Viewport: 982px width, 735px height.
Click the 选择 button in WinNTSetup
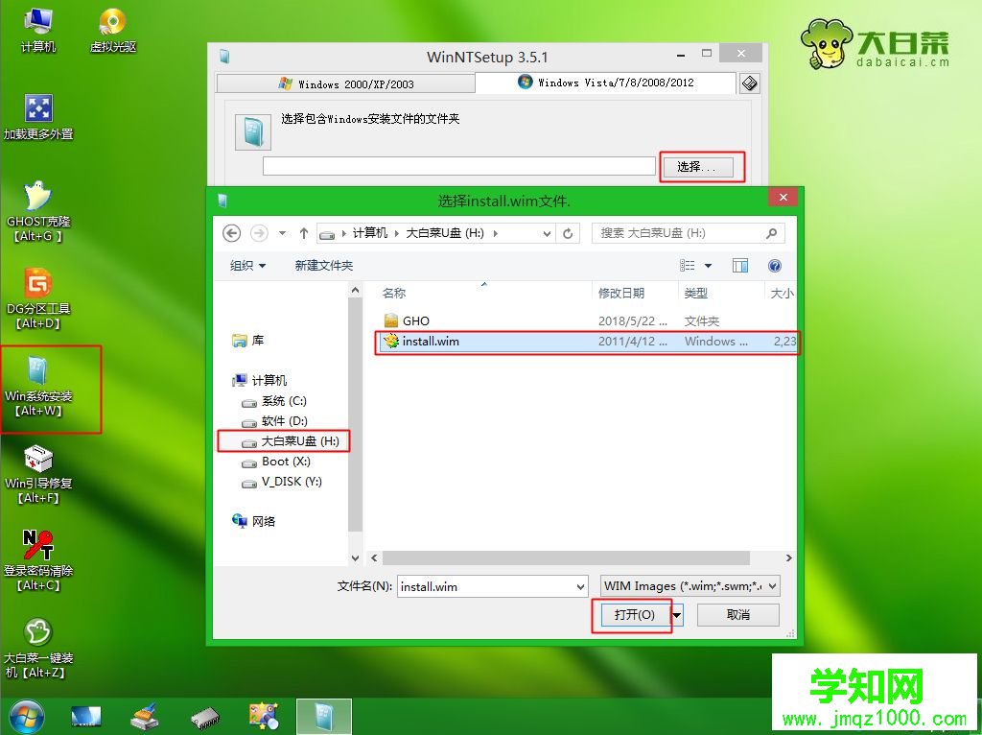tap(702, 166)
